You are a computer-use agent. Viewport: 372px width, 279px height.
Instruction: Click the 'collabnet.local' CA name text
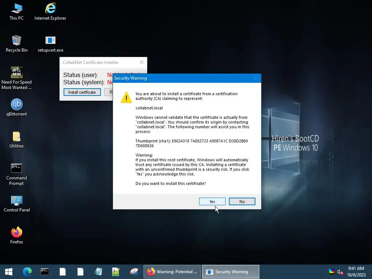149,108
